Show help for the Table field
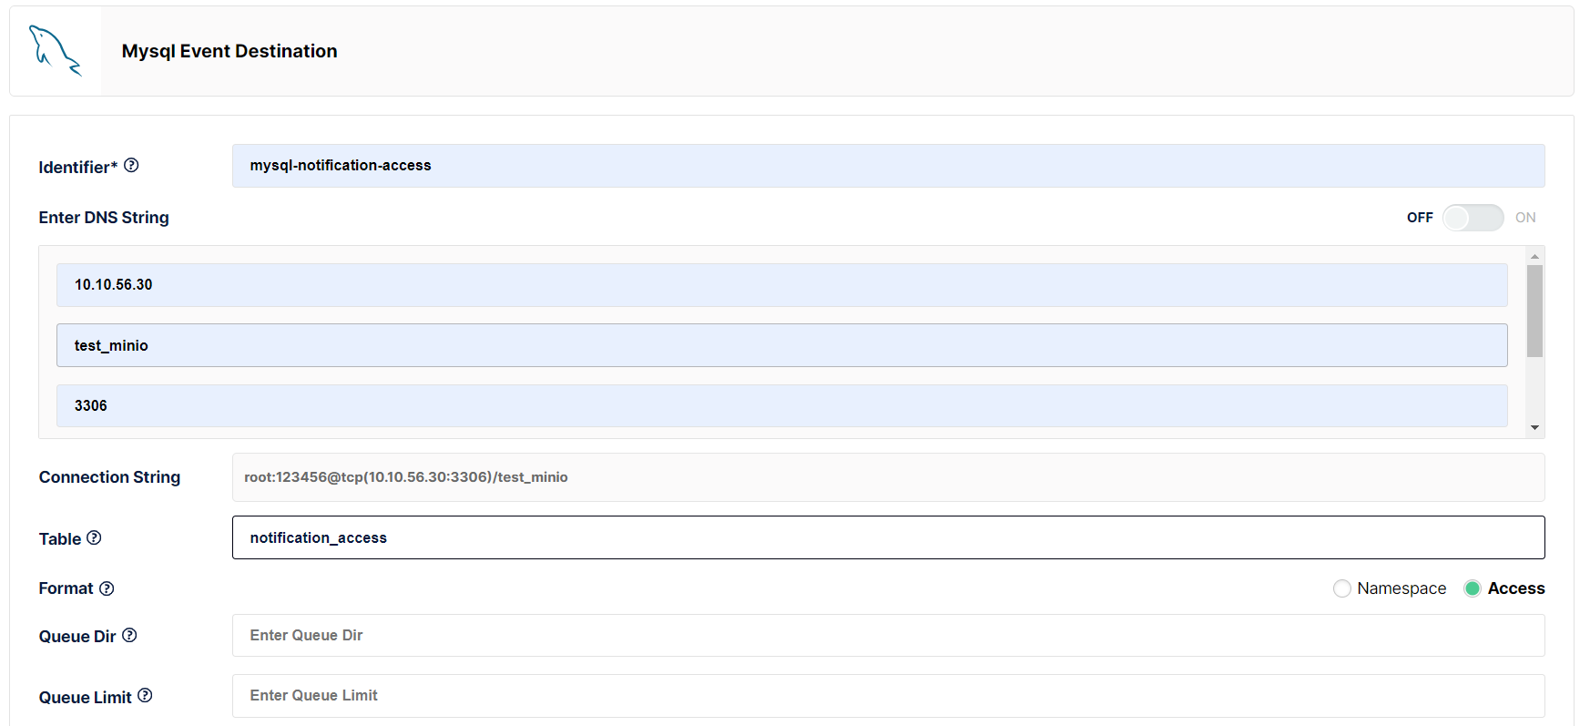Viewport: 1590px width, 726px height. [x=94, y=537]
